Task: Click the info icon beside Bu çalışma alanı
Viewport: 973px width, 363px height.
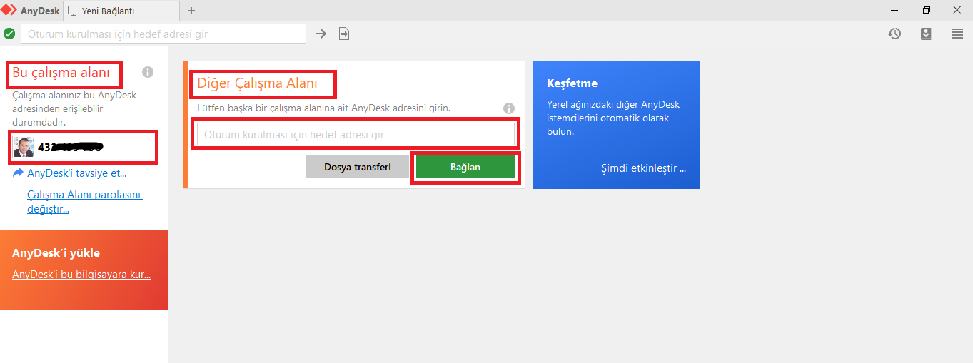Action: 148,72
